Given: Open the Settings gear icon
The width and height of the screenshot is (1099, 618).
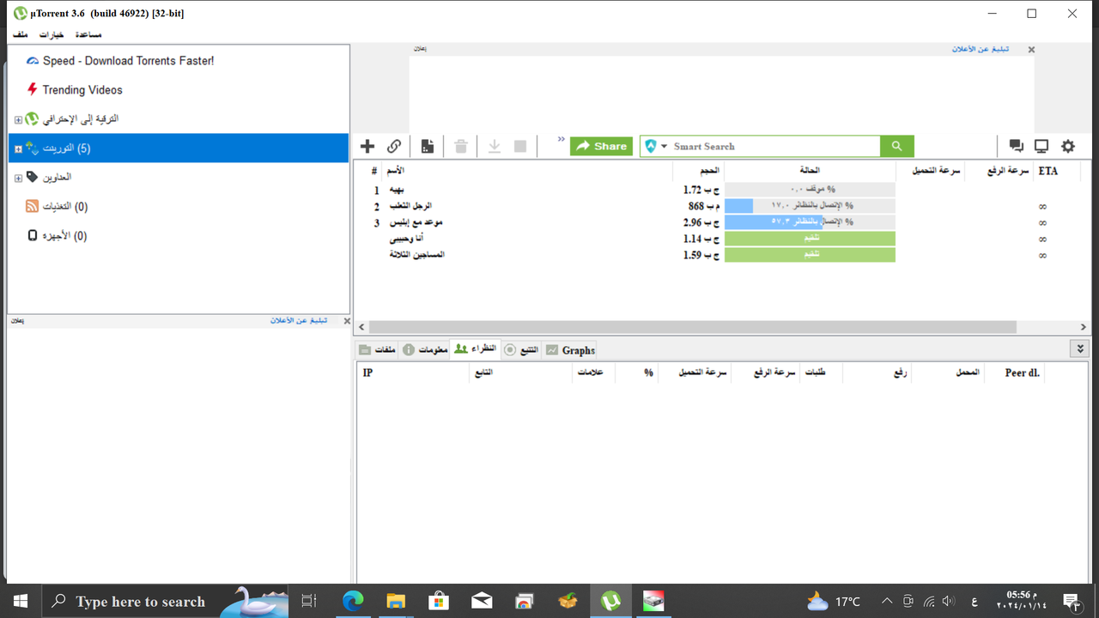Looking at the screenshot, I should 1067,146.
